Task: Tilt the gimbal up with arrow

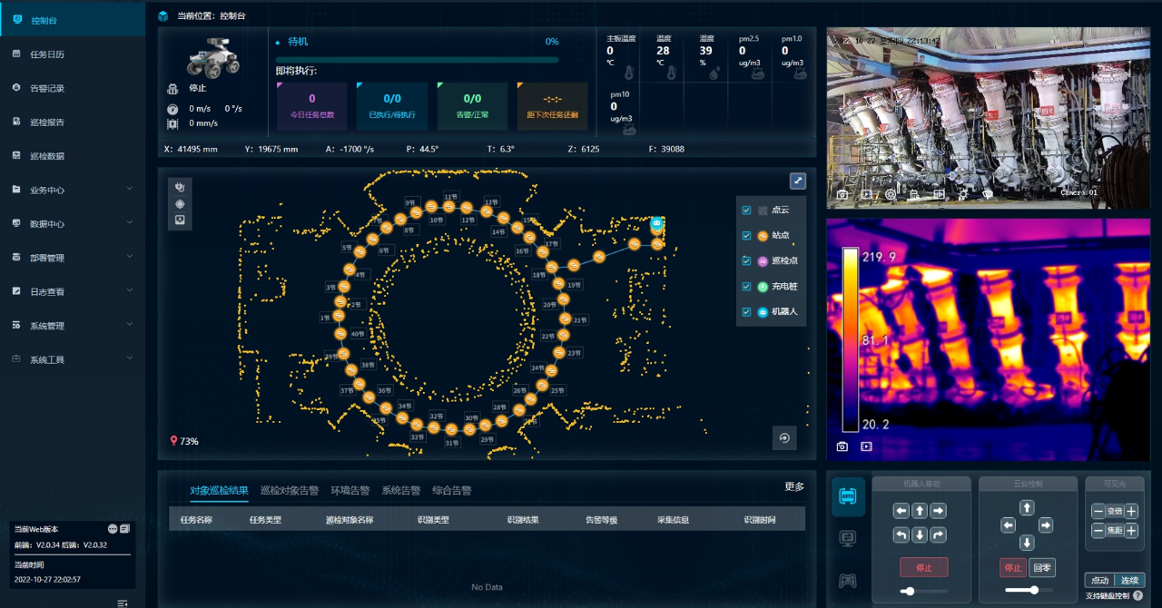Action: point(1027,508)
